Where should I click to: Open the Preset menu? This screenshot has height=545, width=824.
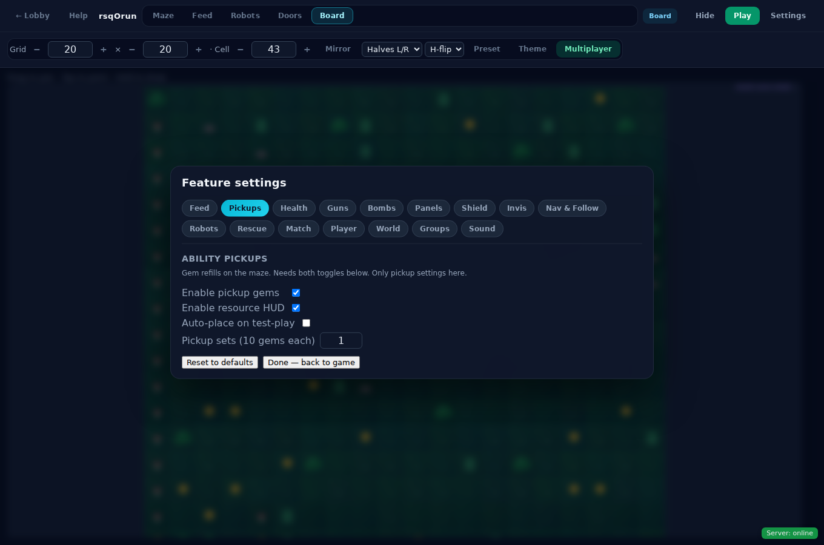[487, 49]
